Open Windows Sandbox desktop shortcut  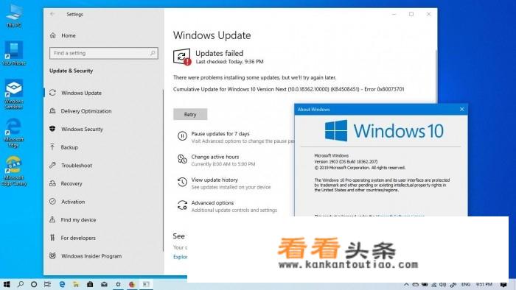[14, 93]
